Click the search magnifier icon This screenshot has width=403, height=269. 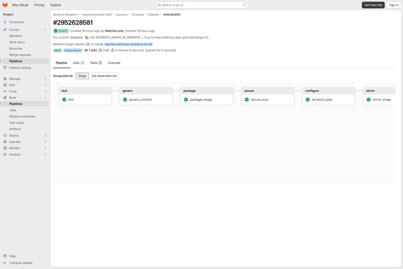pyautogui.click(x=159, y=5)
